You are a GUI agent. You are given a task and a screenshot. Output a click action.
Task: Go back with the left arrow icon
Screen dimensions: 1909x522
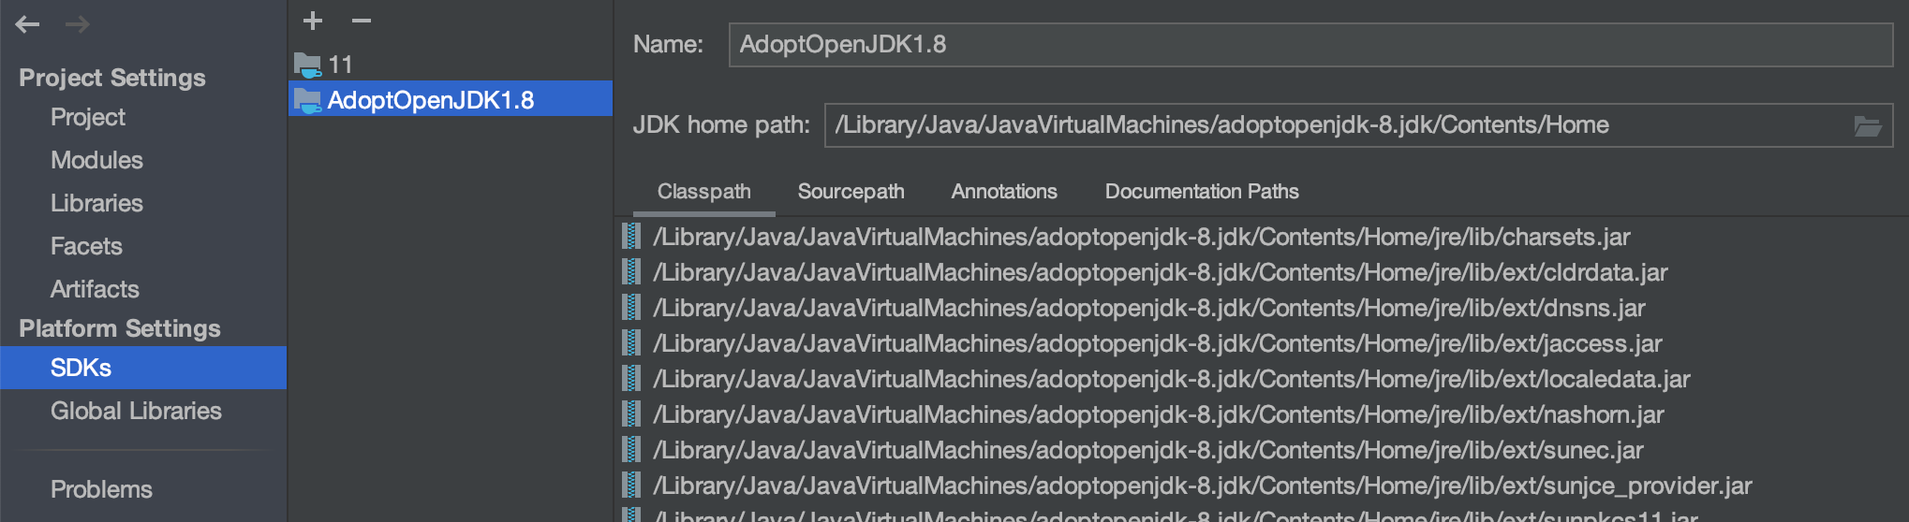[27, 24]
